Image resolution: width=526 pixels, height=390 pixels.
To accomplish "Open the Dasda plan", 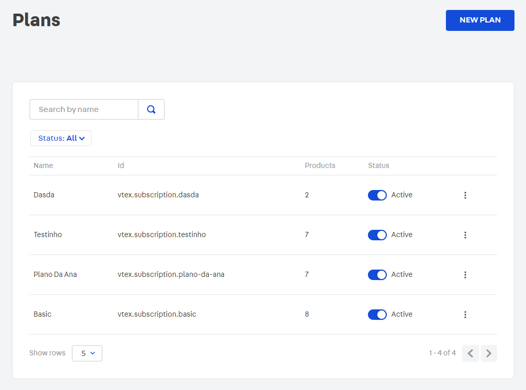I will pos(43,195).
